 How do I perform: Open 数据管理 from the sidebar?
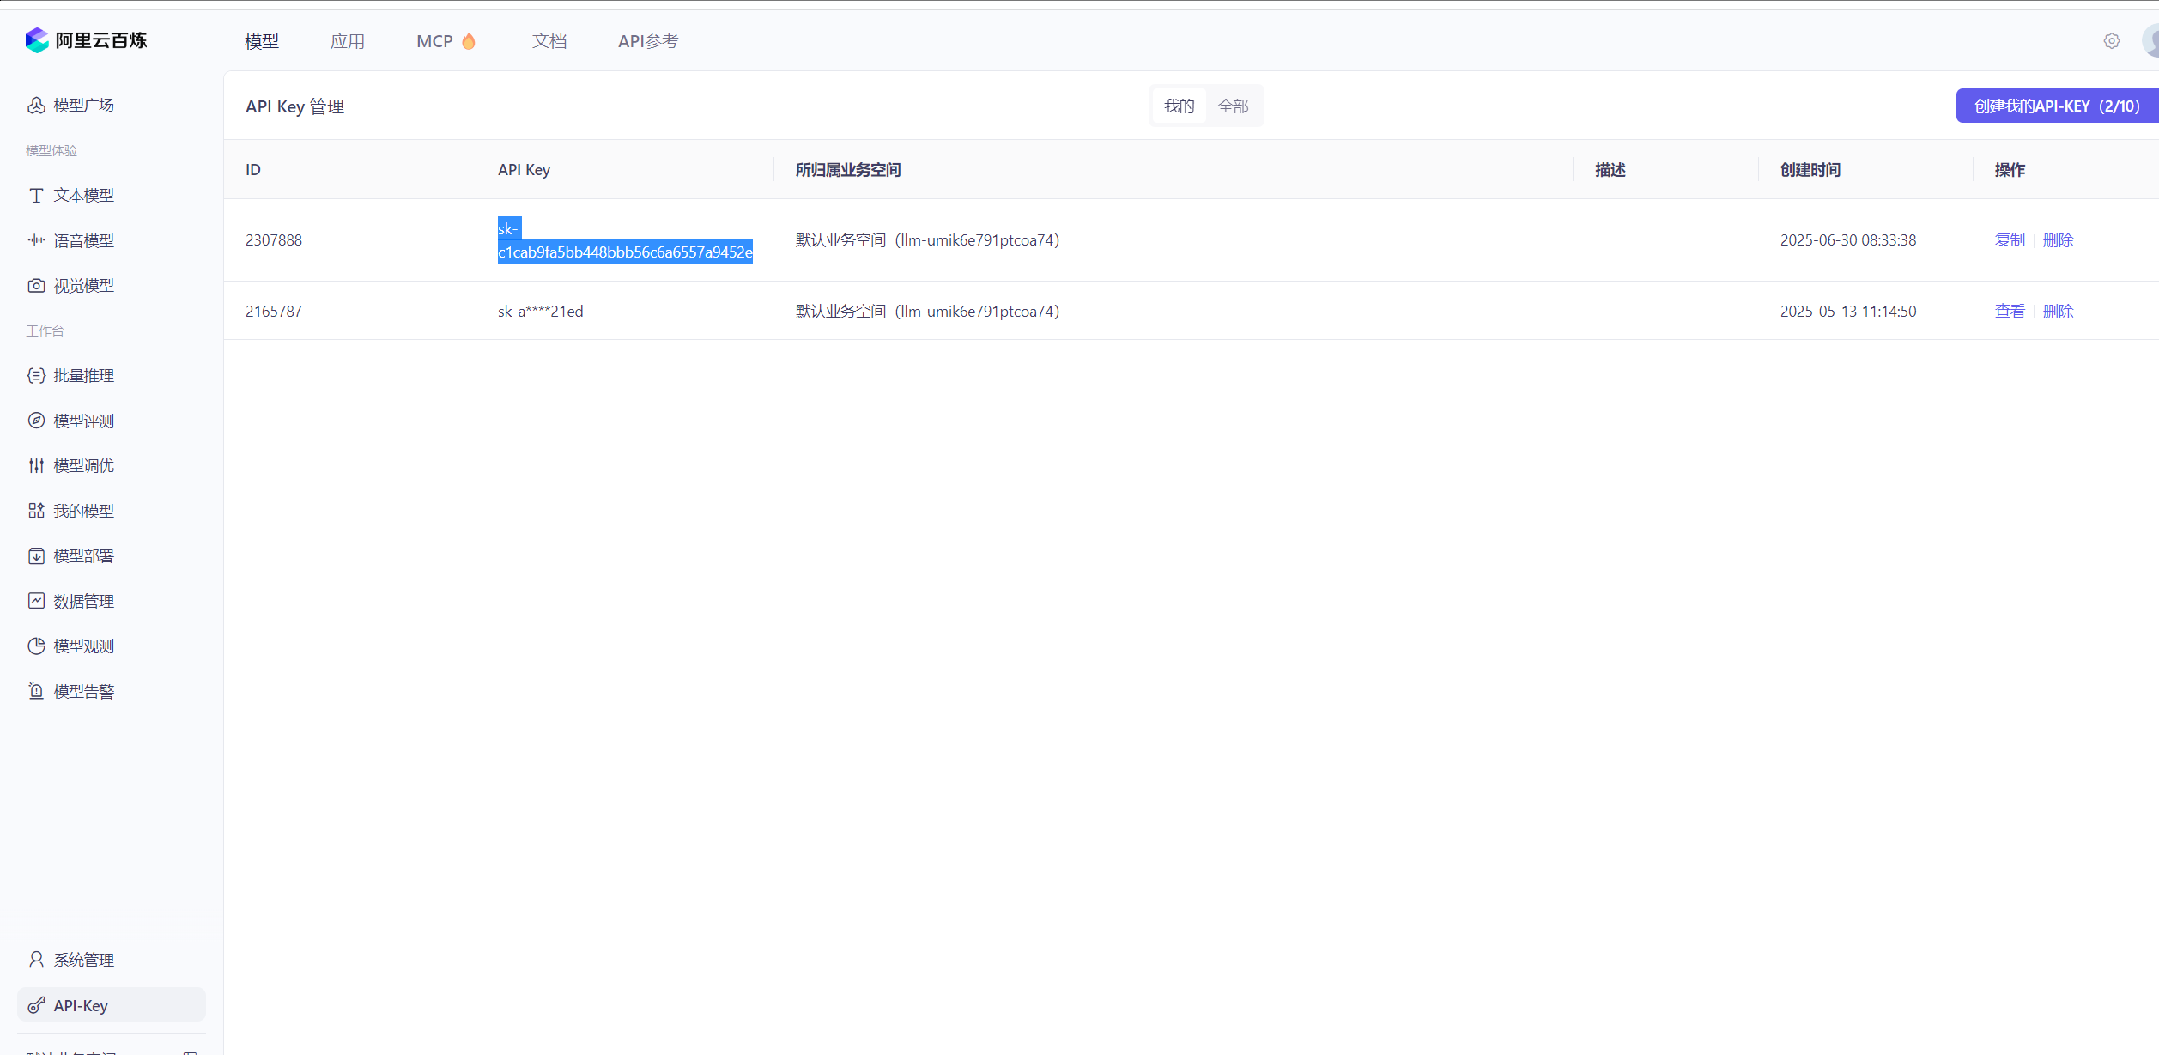[x=82, y=601]
